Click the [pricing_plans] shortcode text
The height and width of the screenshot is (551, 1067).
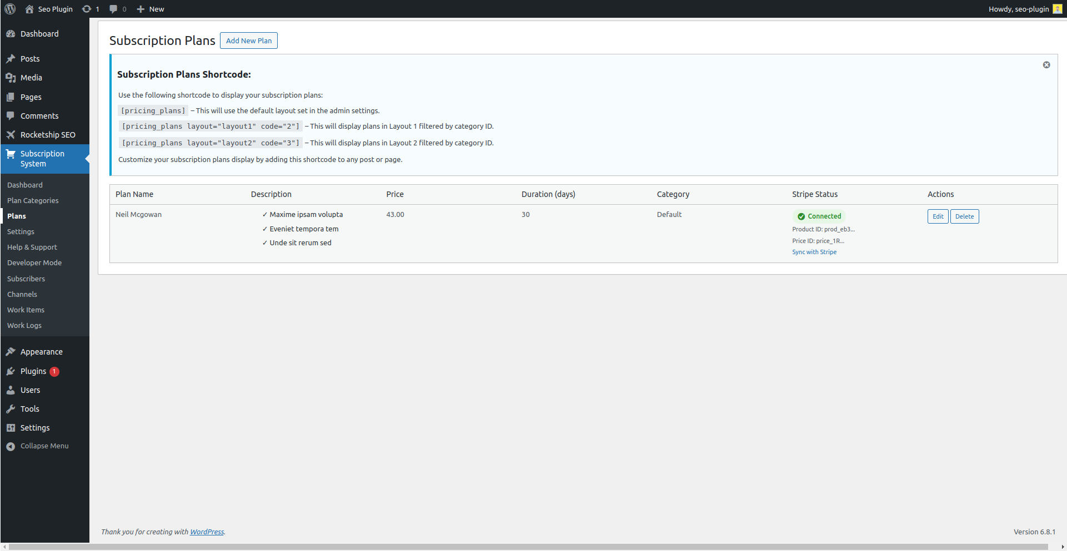(x=153, y=111)
